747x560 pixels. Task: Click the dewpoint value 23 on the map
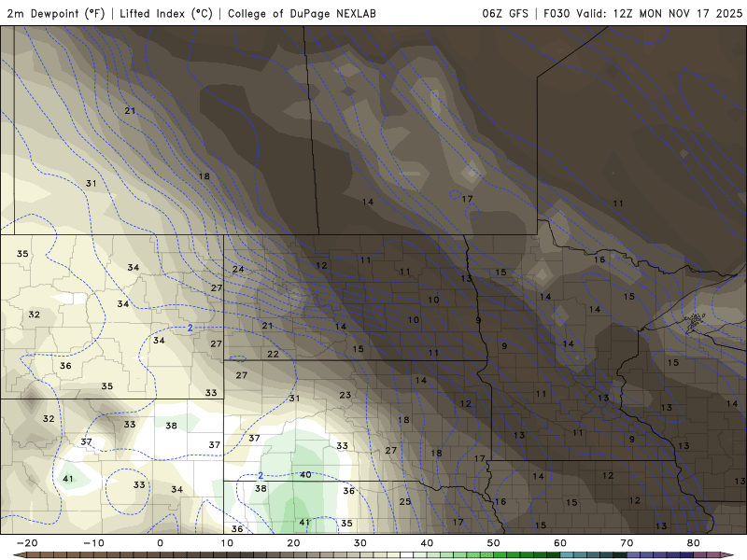345,395
